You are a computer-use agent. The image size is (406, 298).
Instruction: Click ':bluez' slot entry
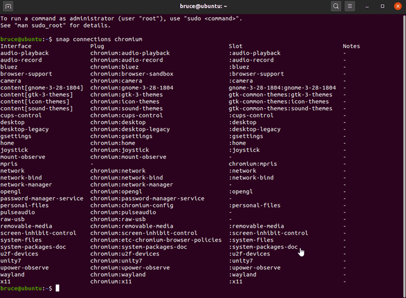[x=239, y=67]
